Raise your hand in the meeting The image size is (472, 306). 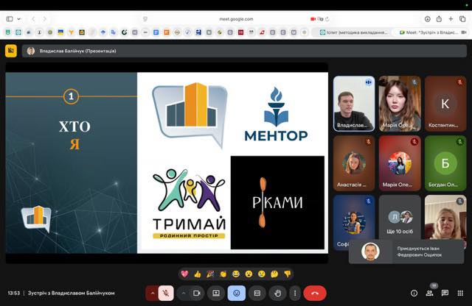[277, 293]
